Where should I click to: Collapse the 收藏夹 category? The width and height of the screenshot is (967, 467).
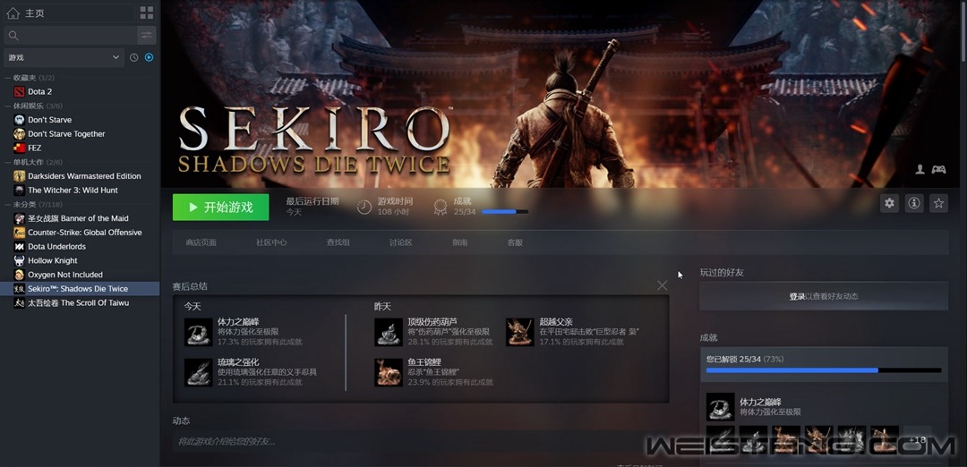click(7, 78)
